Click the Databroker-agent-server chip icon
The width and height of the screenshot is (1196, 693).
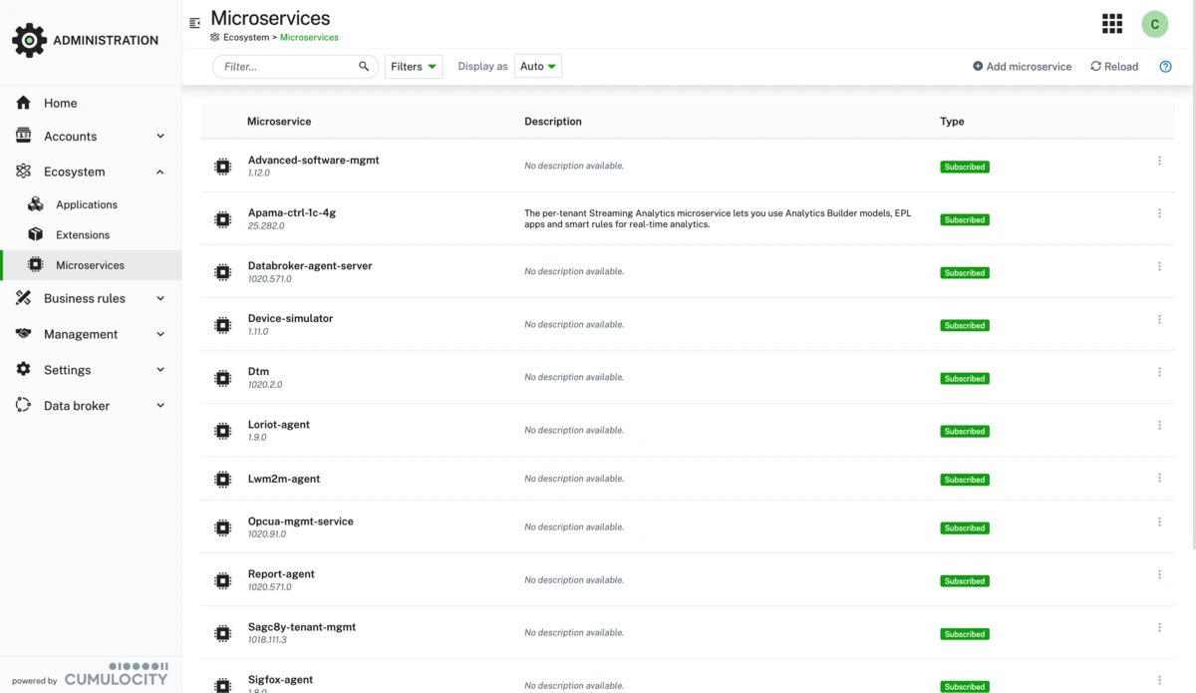223,272
